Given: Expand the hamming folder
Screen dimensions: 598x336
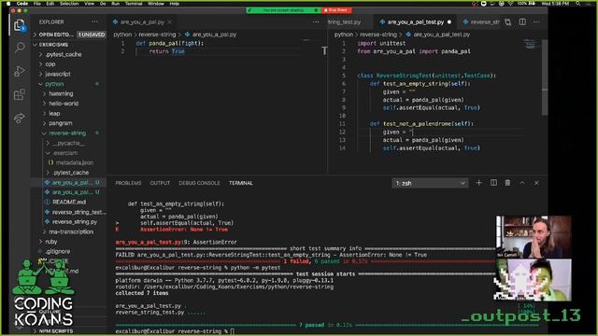Looking at the screenshot, I should [61, 93].
